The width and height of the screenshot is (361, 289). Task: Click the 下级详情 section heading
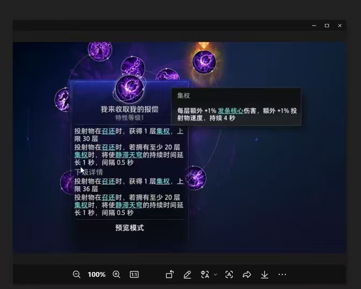(x=89, y=172)
